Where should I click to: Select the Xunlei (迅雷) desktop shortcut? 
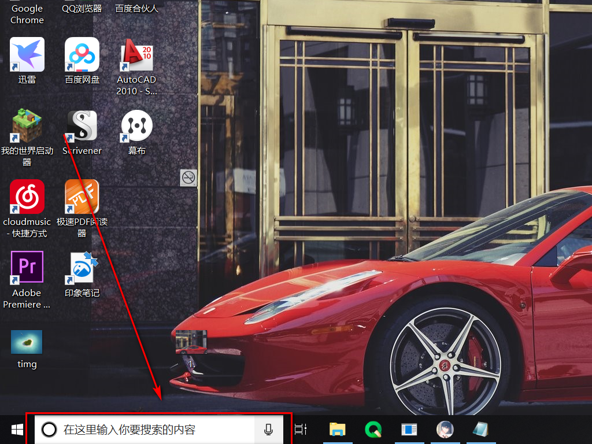[27, 55]
